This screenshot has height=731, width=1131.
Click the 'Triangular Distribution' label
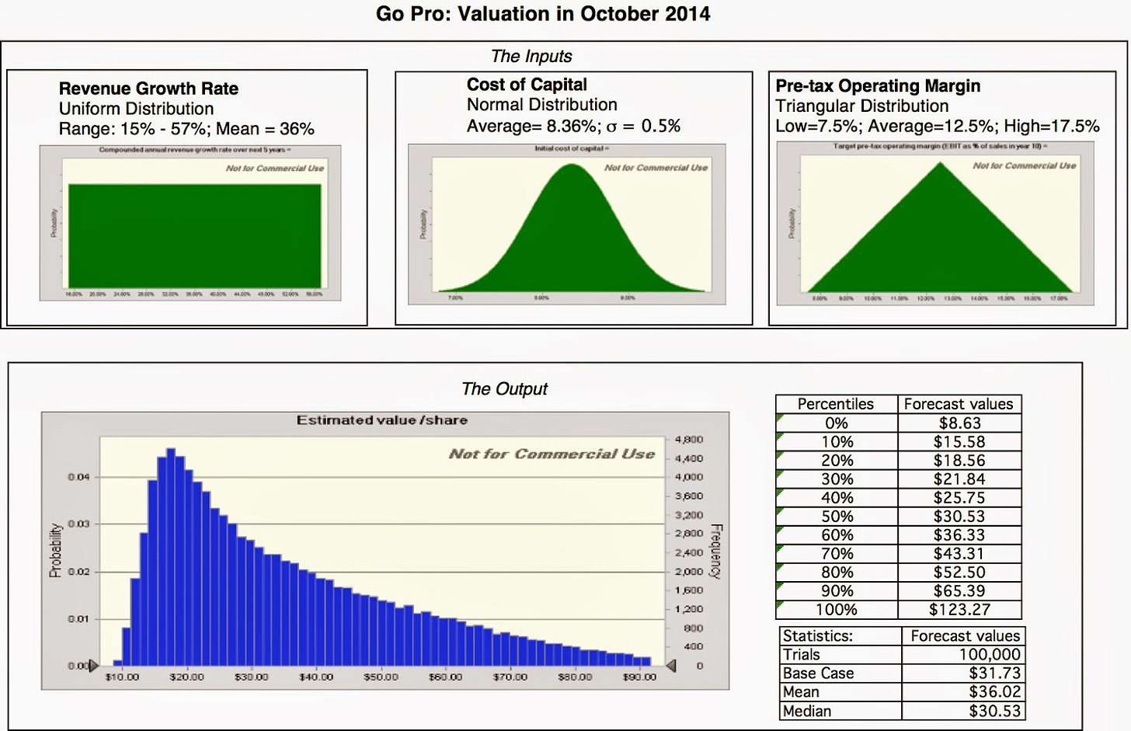tap(861, 106)
